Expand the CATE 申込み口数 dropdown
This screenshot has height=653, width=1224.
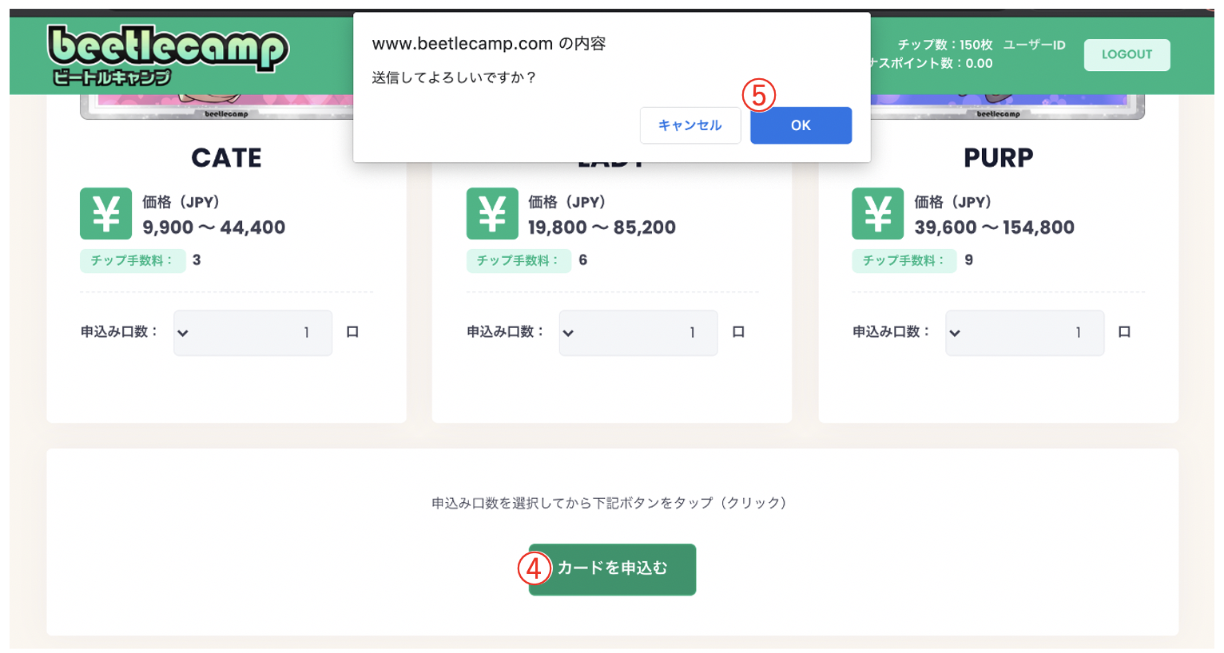point(252,333)
